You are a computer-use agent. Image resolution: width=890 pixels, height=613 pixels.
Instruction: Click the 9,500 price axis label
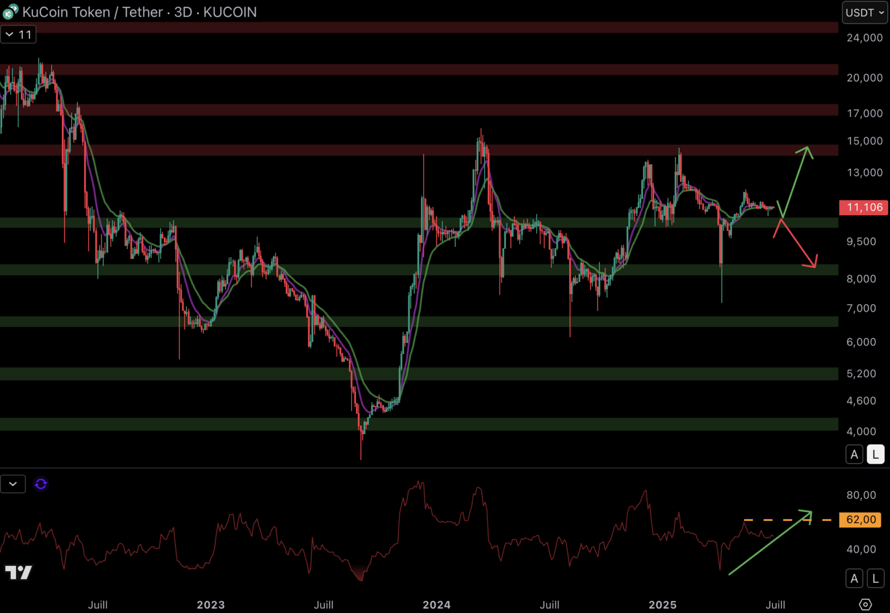click(861, 242)
